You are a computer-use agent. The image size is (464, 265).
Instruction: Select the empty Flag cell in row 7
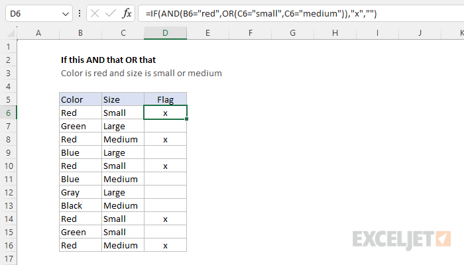(x=165, y=126)
